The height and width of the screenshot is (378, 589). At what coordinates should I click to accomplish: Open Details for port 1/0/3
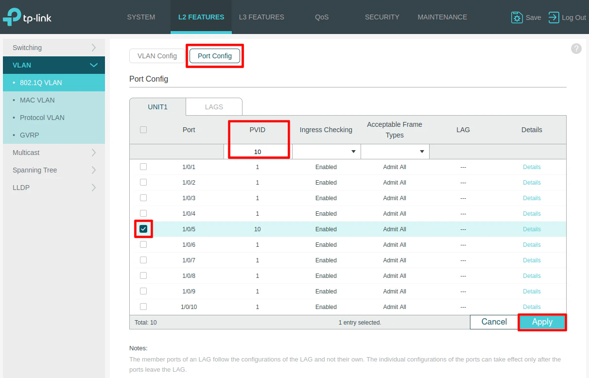coord(532,198)
